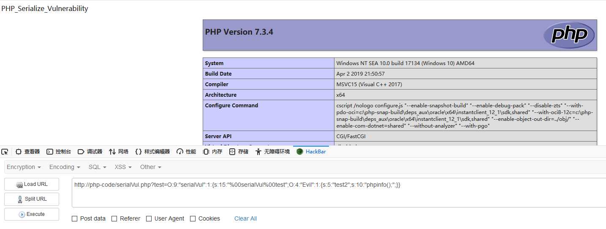This screenshot has width=606, height=229.
Task: Click the Apr 2 2019 build date value
Action: click(x=360, y=74)
